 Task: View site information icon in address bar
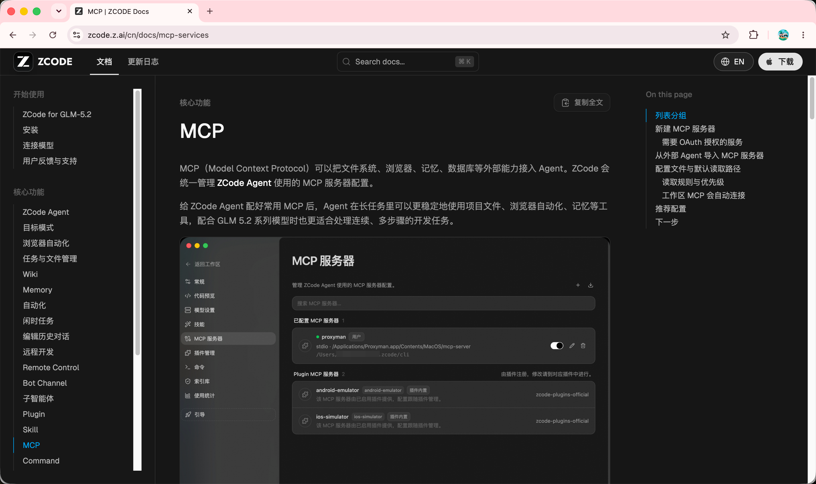point(77,35)
